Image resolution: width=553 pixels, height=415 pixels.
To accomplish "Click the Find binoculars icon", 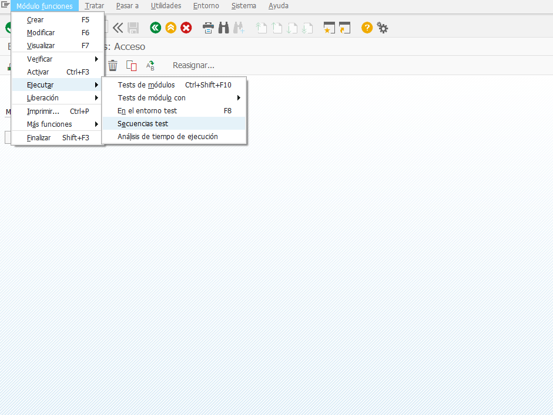I will click(x=223, y=28).
